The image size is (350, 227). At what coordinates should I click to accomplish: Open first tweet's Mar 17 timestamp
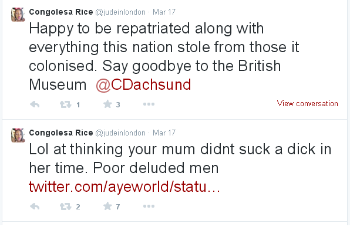click(164, 12)
